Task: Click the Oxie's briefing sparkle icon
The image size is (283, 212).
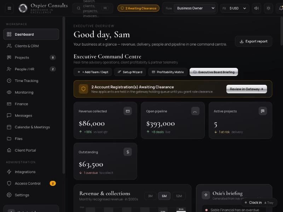Action: coord(206,195)
